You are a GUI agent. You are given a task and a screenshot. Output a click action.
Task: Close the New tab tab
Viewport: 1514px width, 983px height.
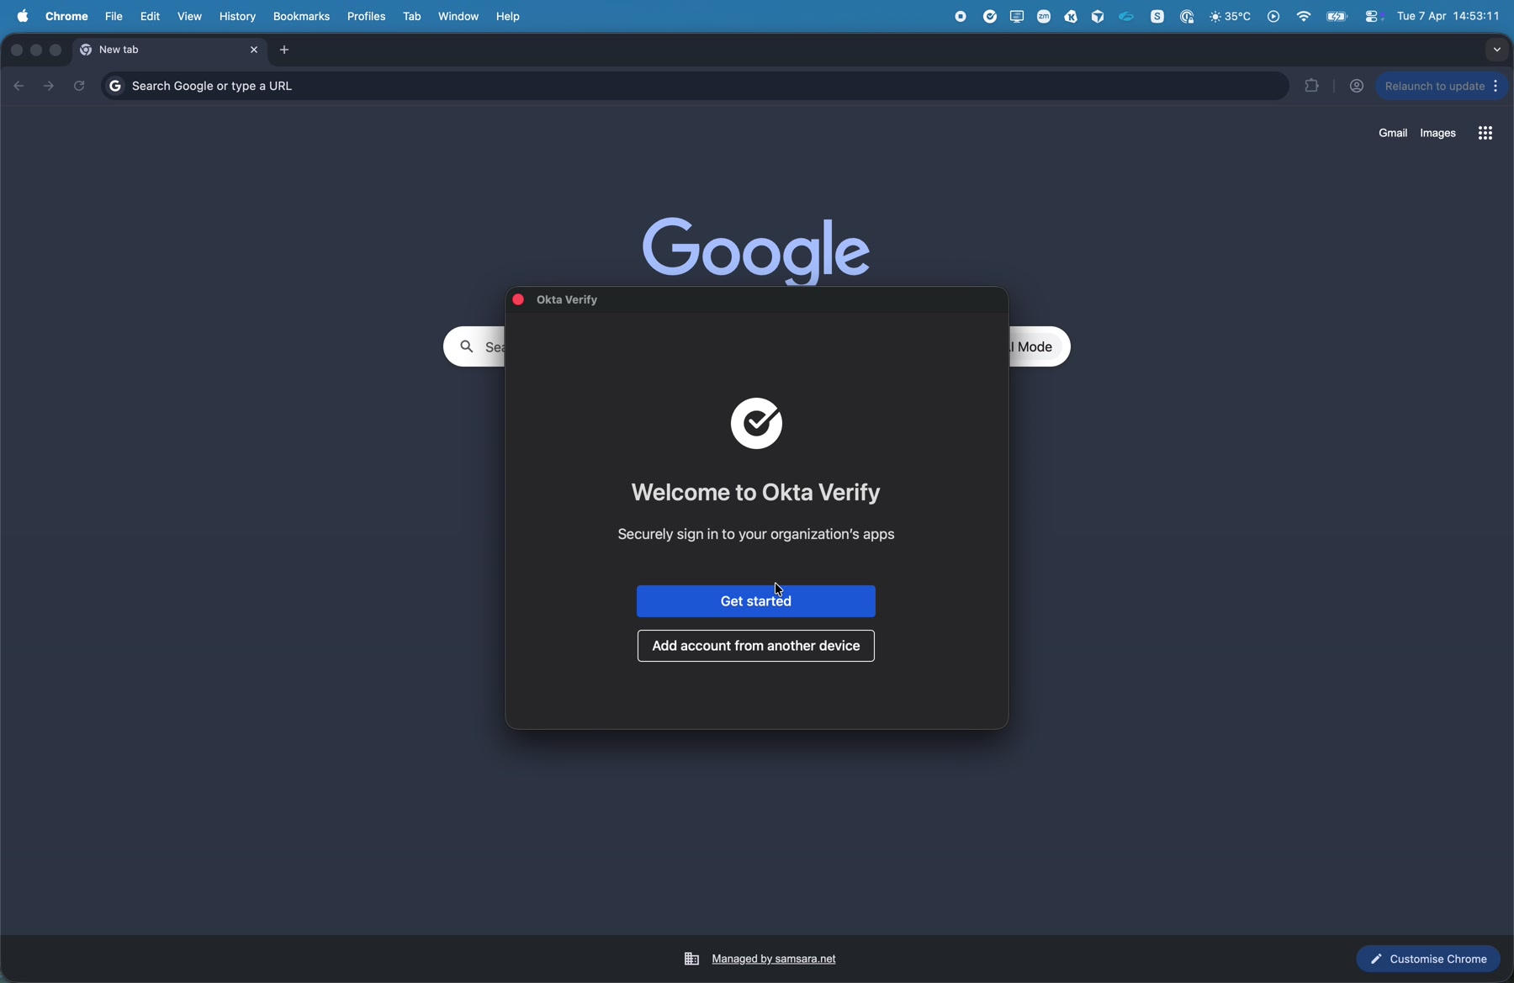(254, 50)
